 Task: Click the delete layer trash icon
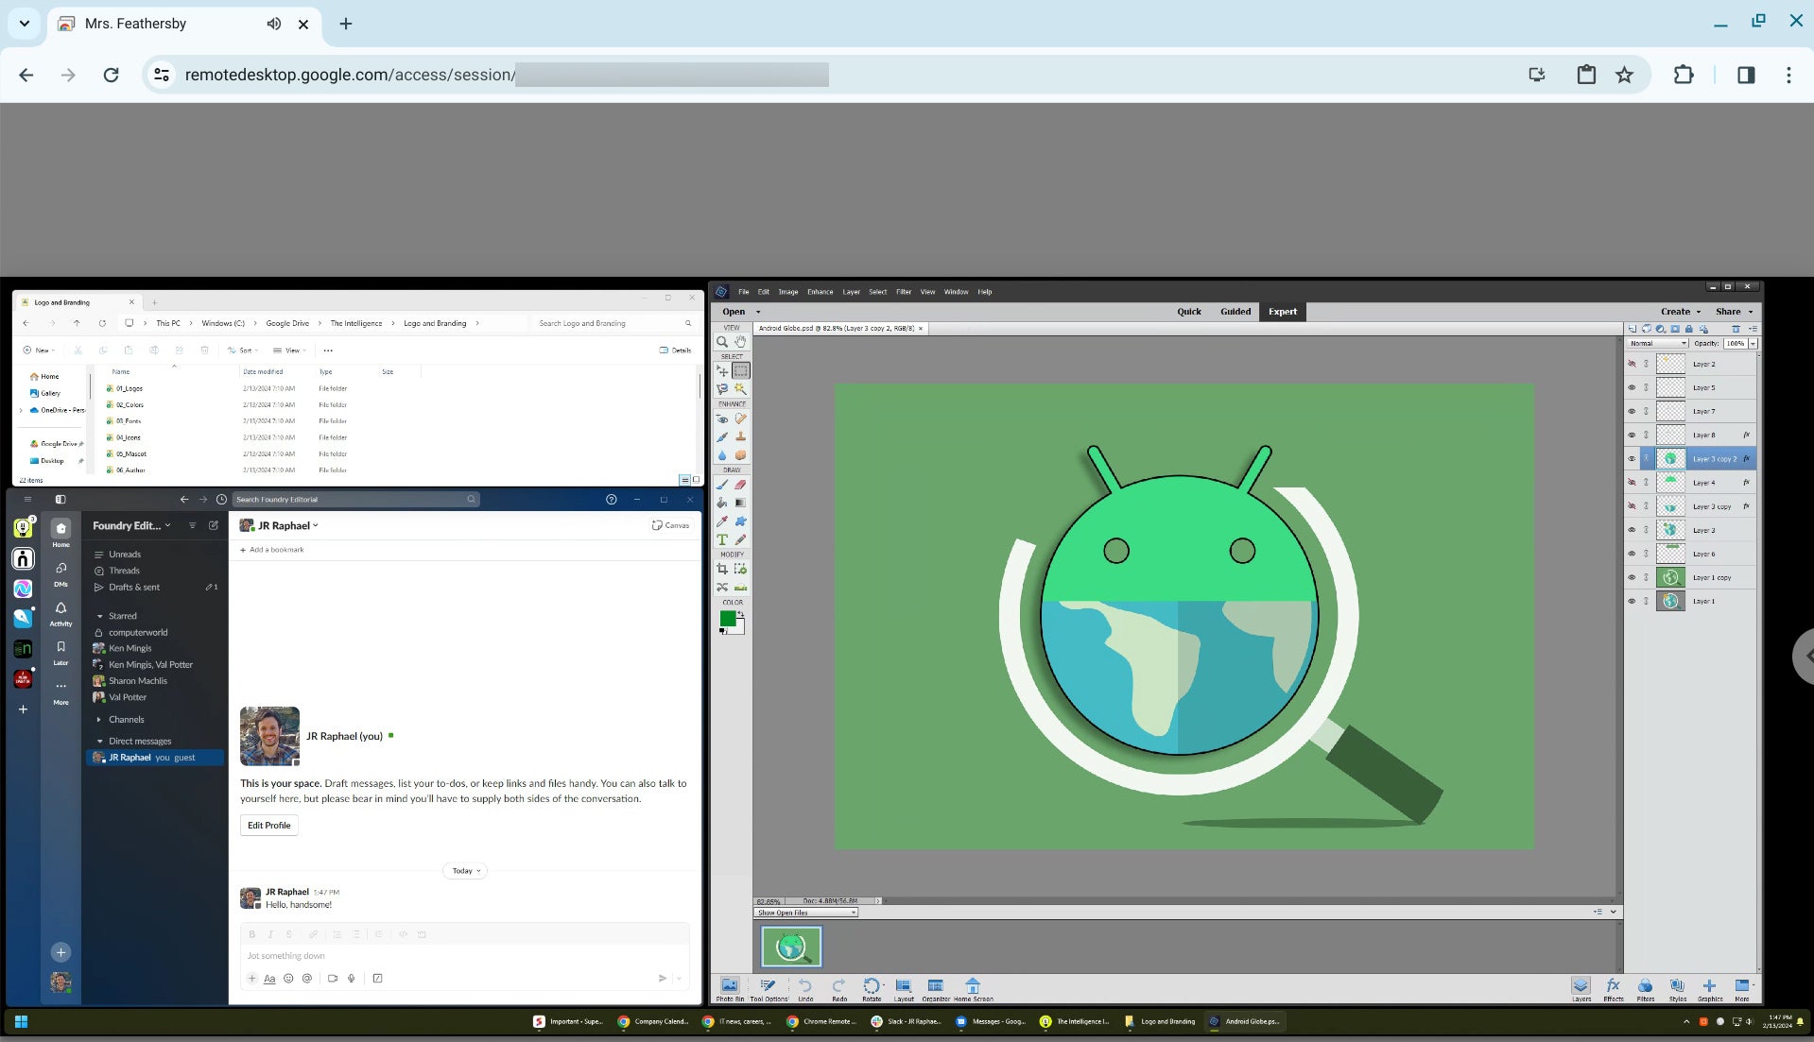tap(1736, 329)
